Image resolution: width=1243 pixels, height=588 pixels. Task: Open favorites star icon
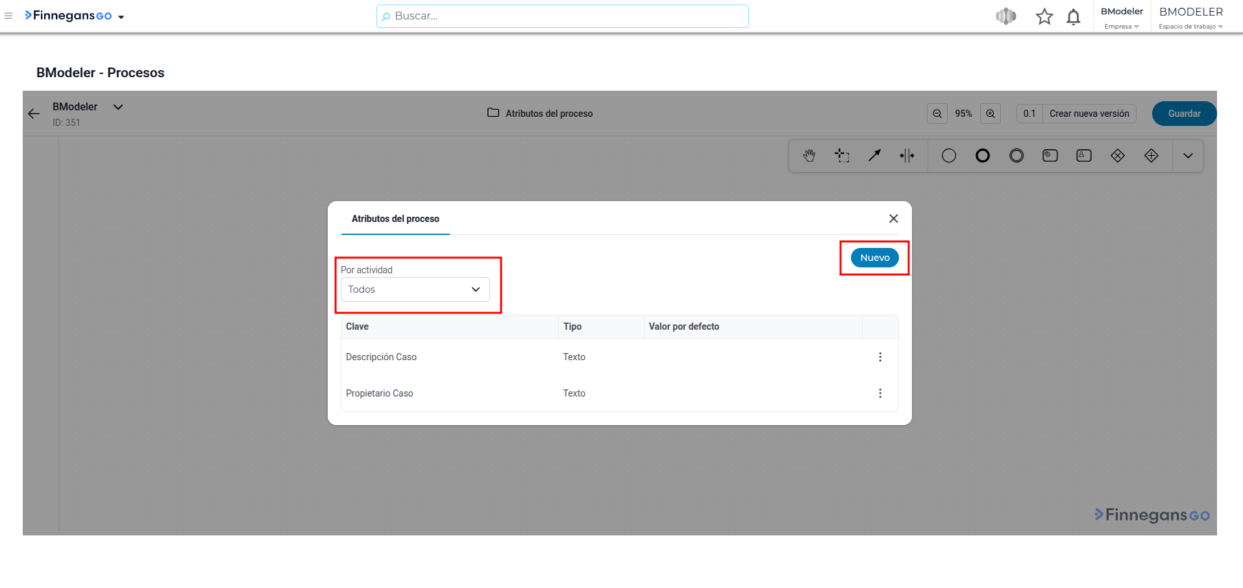[1044, 16]
